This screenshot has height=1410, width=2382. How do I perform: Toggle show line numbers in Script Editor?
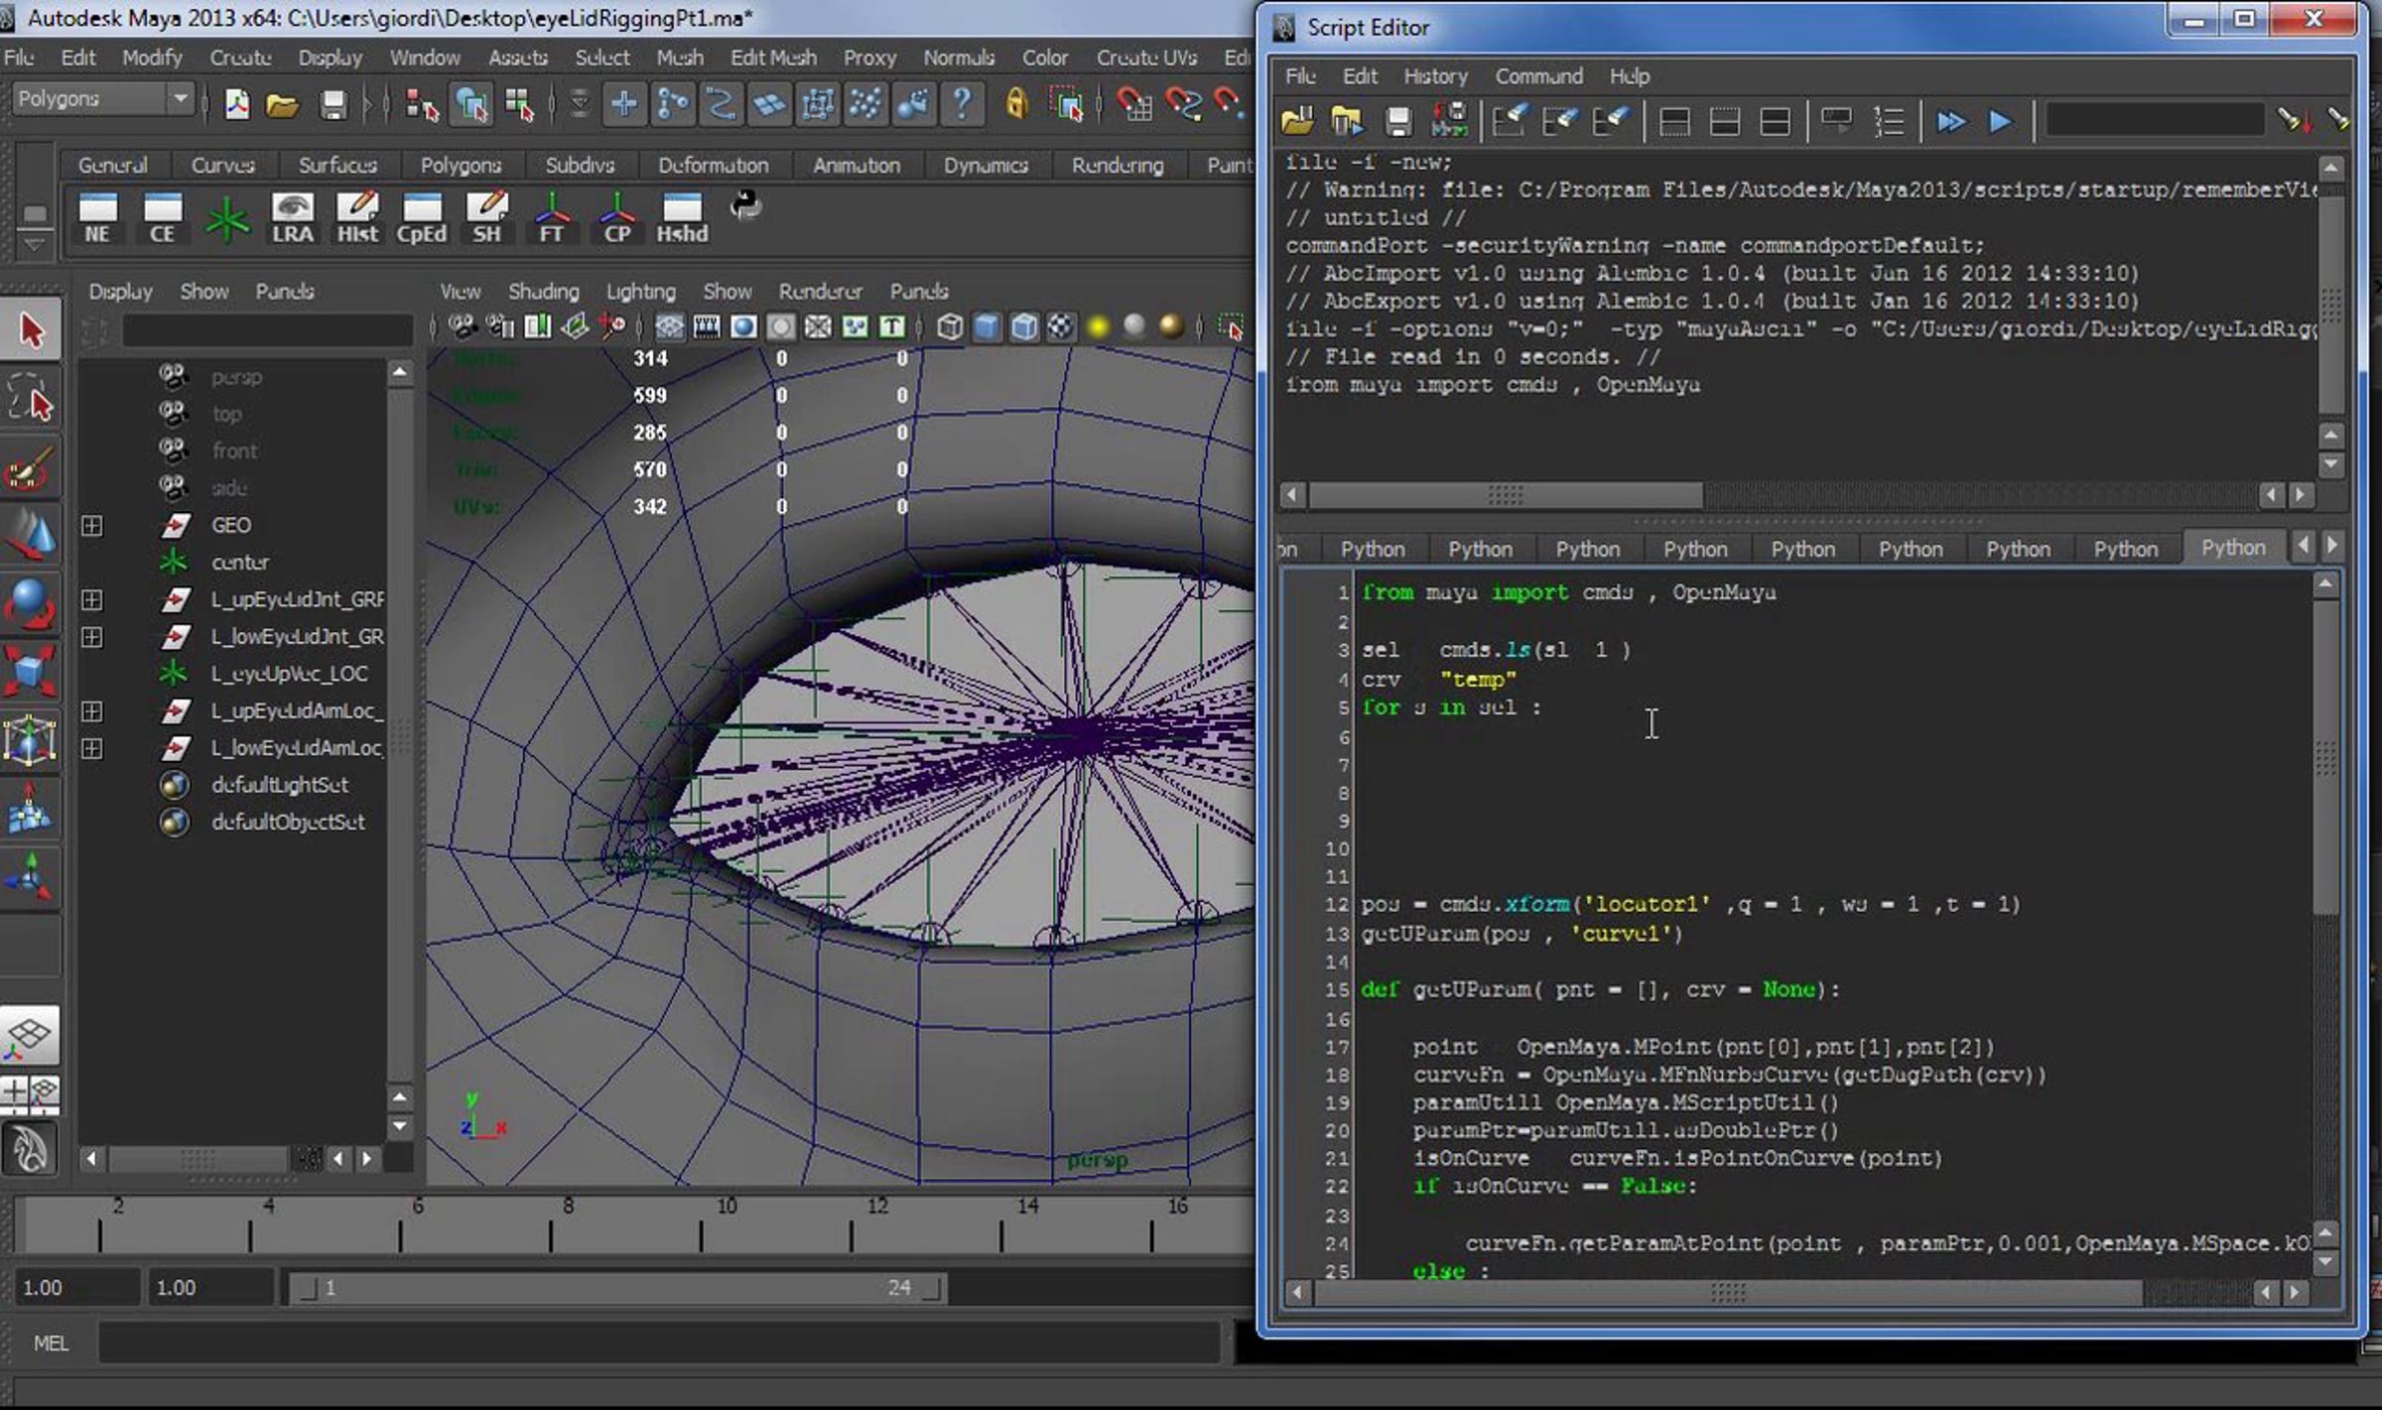click(x=1888, y=122)
